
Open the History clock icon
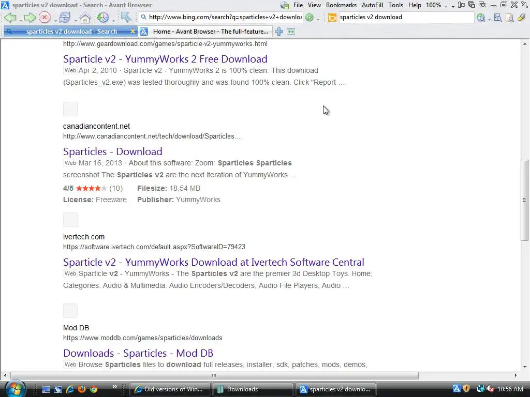[x=103, y=17]
